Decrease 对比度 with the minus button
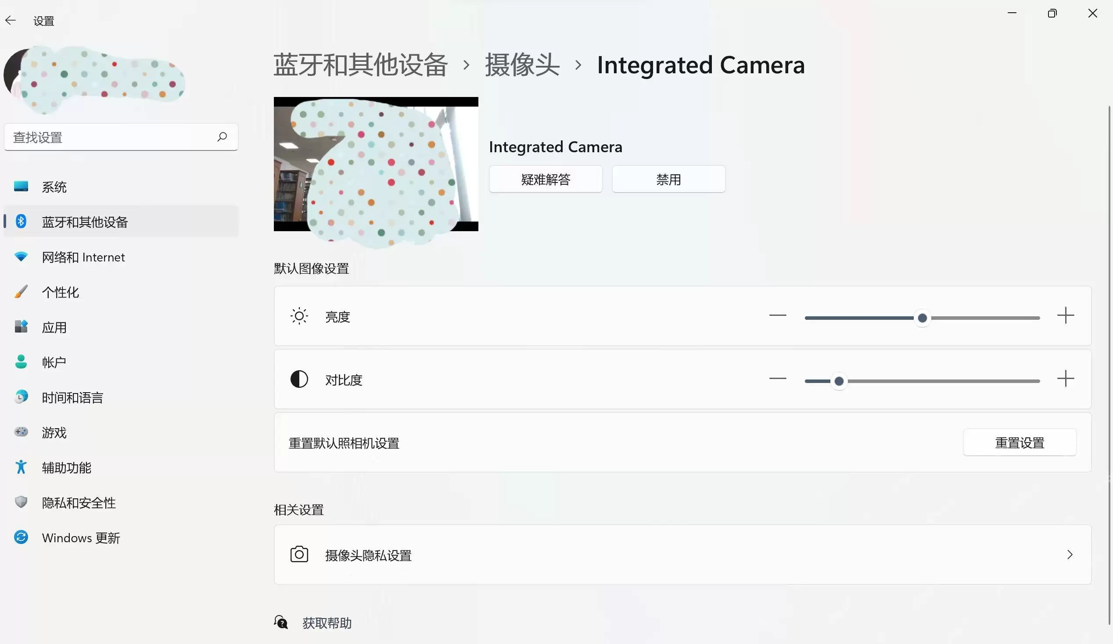 (x=777, y=379)
